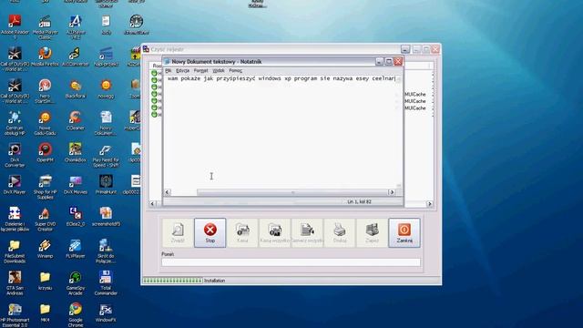Open Shop for HP Supplies icon
This screenshot has width=583, height=328.
click(45, 187)
